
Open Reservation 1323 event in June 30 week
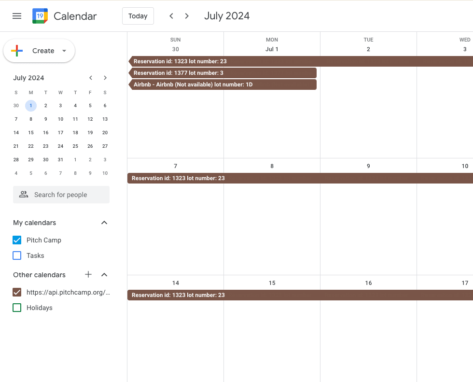tap(300, 61)
